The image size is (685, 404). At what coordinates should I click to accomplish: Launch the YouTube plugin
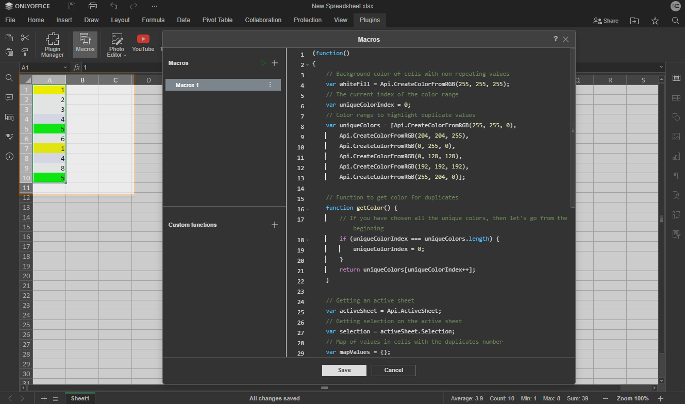143,43
